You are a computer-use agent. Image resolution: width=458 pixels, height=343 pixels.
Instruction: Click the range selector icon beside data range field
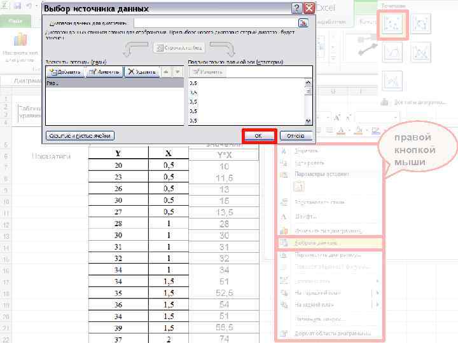[x=303, y=22]
